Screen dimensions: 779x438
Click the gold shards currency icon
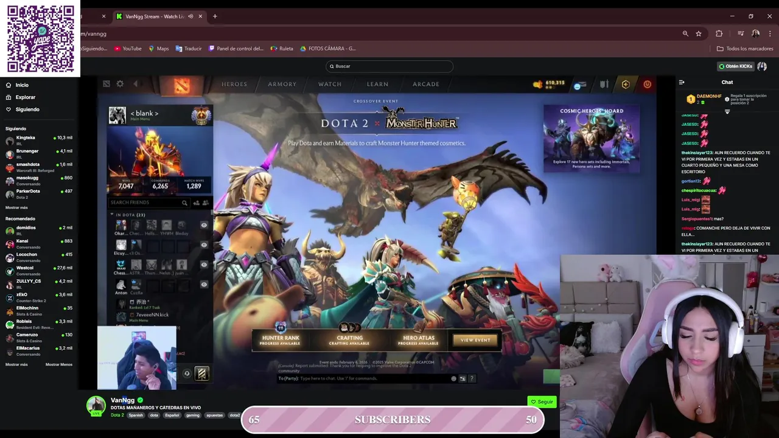pyautogui.click(x=537, y=85)
